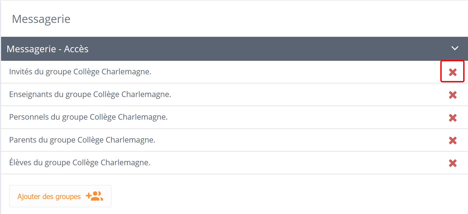Remove Invités du groupe Collège Charlemagne access

(453, 72)
